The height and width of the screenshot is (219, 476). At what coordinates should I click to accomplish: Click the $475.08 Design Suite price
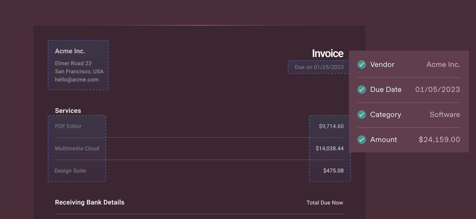[x=333, y=171]
